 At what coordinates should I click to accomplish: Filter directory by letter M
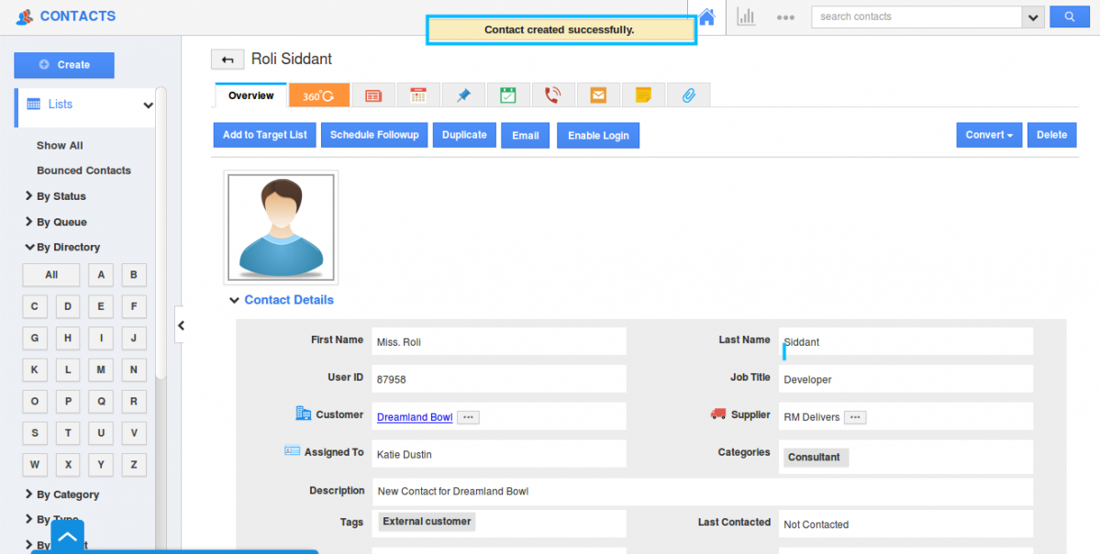tap(101, 371)
